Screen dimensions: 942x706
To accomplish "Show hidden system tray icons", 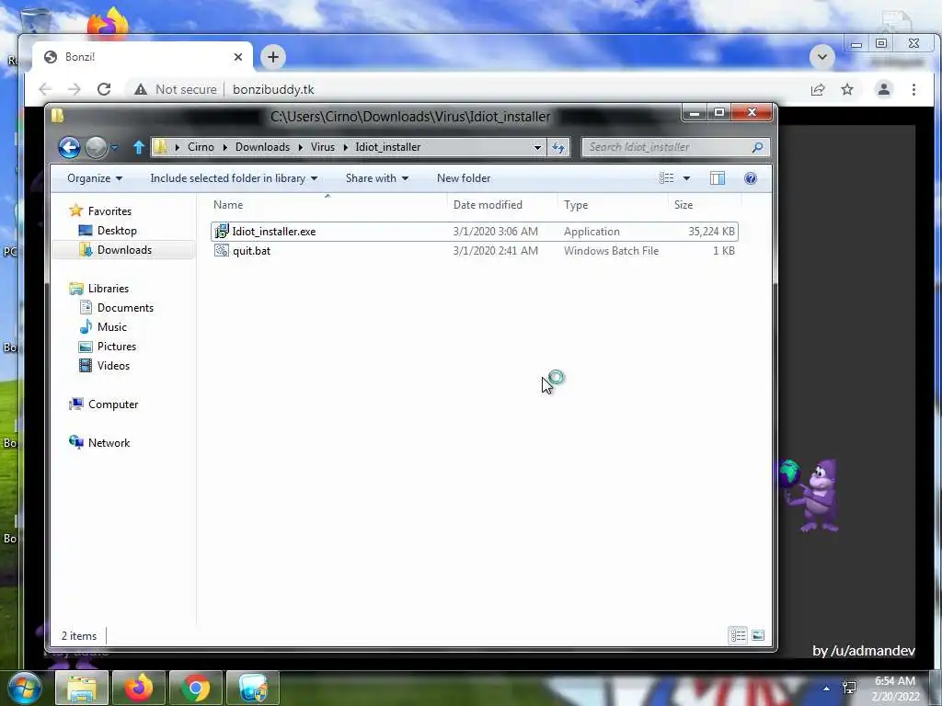I will coord(827,689).
